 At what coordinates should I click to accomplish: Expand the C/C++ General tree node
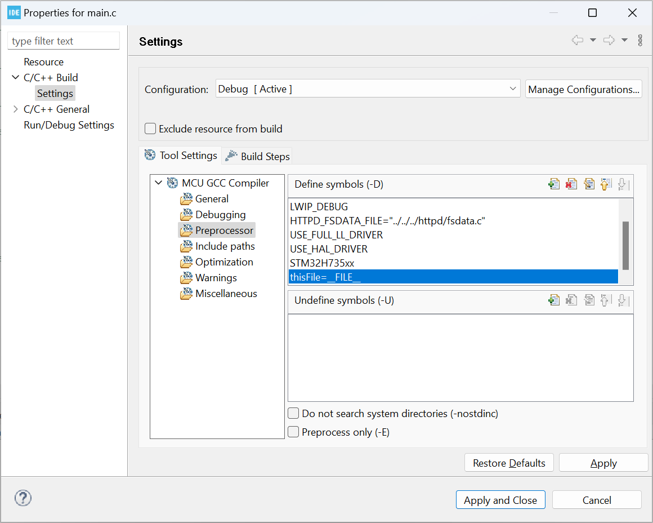pos(15,109)
